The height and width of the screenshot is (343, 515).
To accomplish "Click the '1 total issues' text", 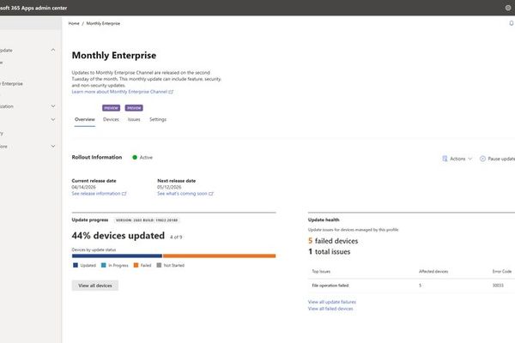I will click(329, 252).
